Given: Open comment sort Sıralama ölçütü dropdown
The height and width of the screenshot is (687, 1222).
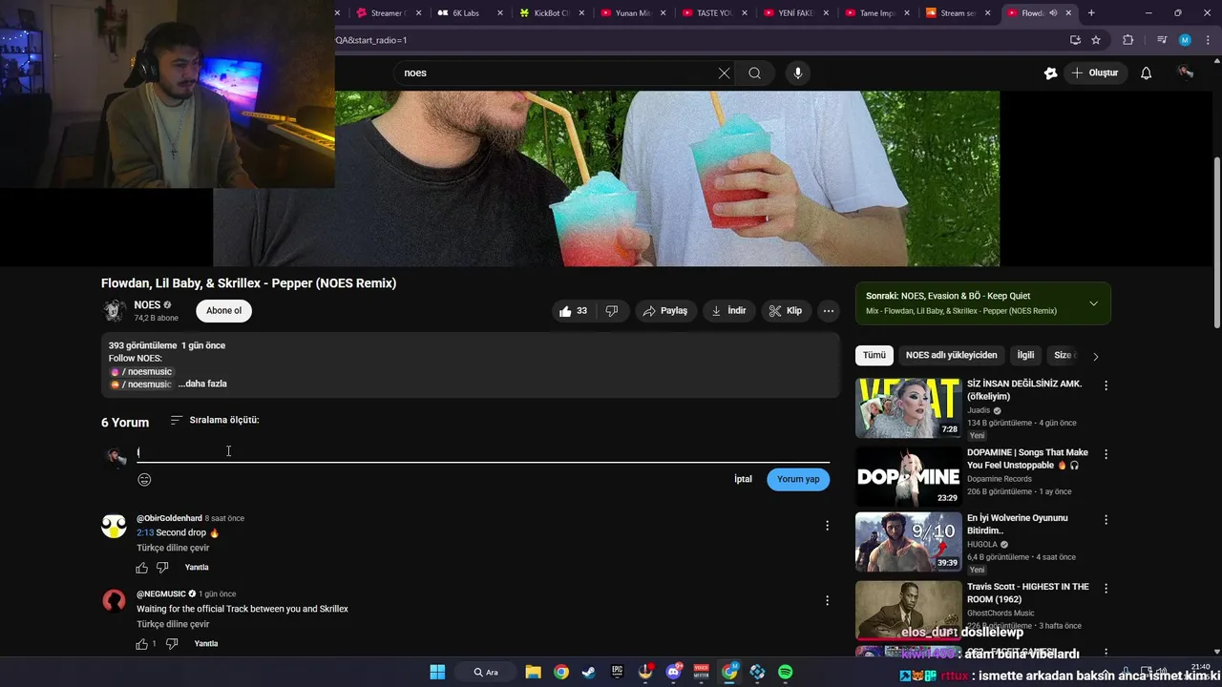Looking at the screenshot, I should coord(215,420).
